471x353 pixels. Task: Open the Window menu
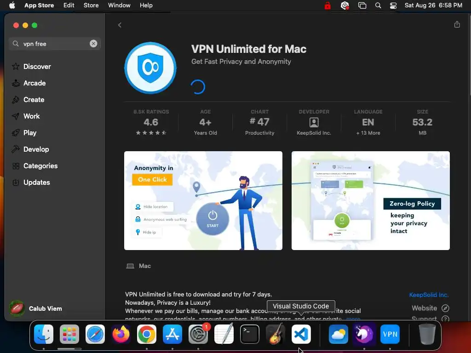click(119, 6)
